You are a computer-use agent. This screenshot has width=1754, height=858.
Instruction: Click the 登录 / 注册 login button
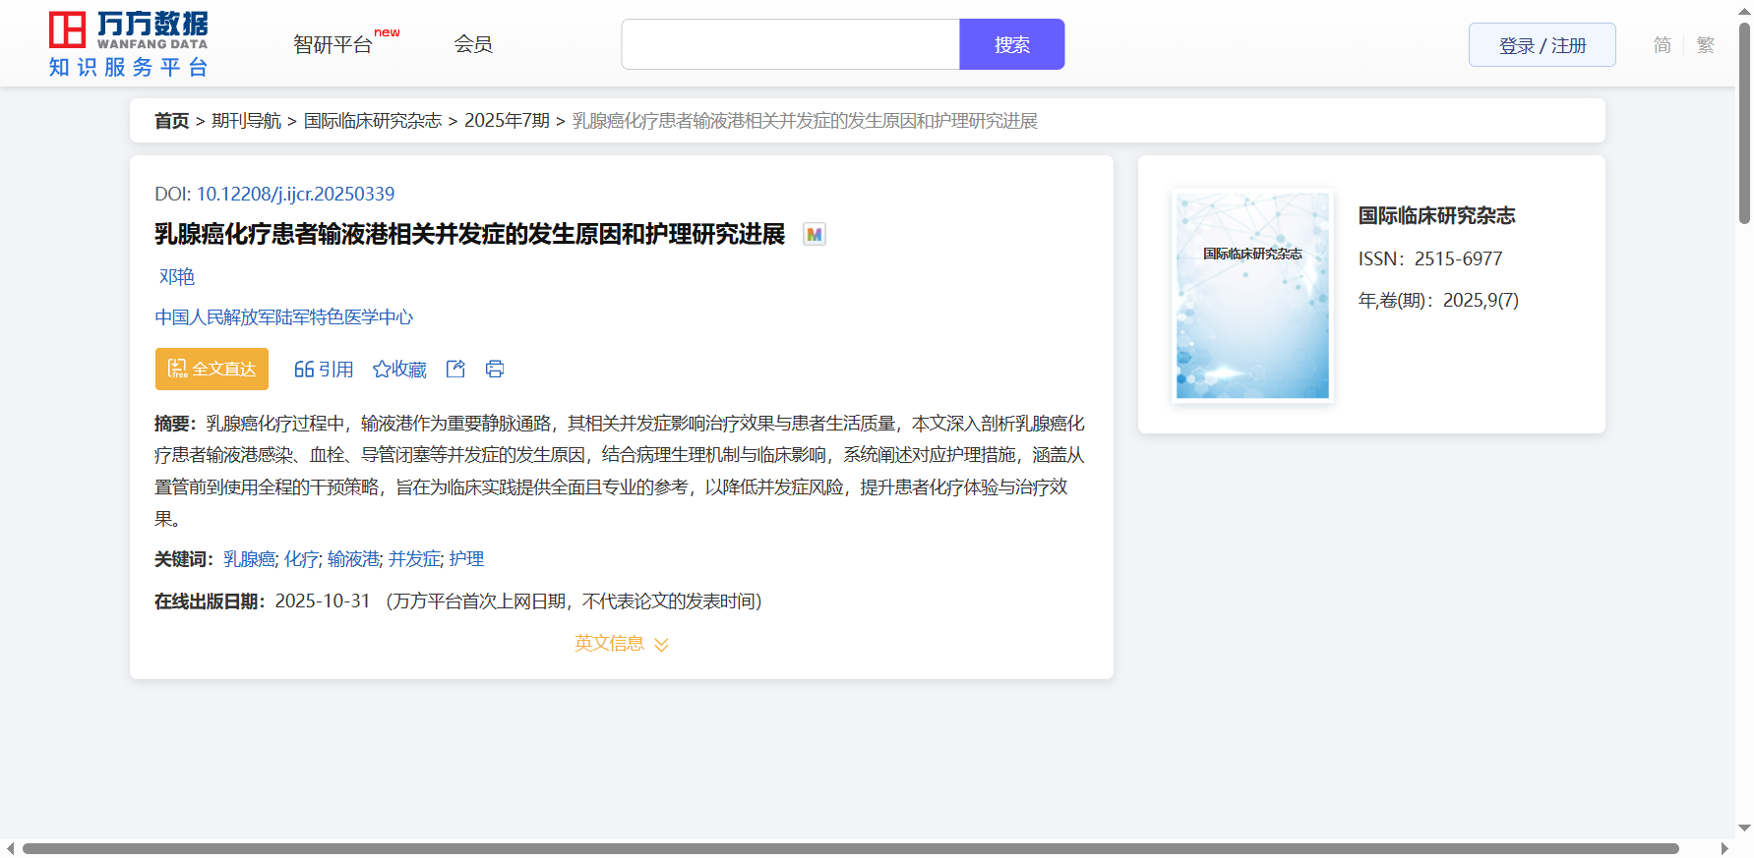point(1542,45)
